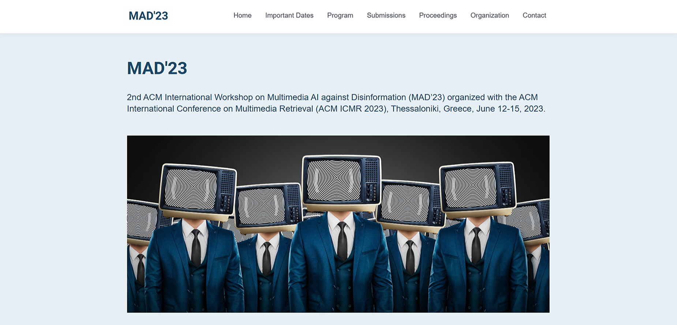Click the spiral screen of the center TV

coord(334,179)
